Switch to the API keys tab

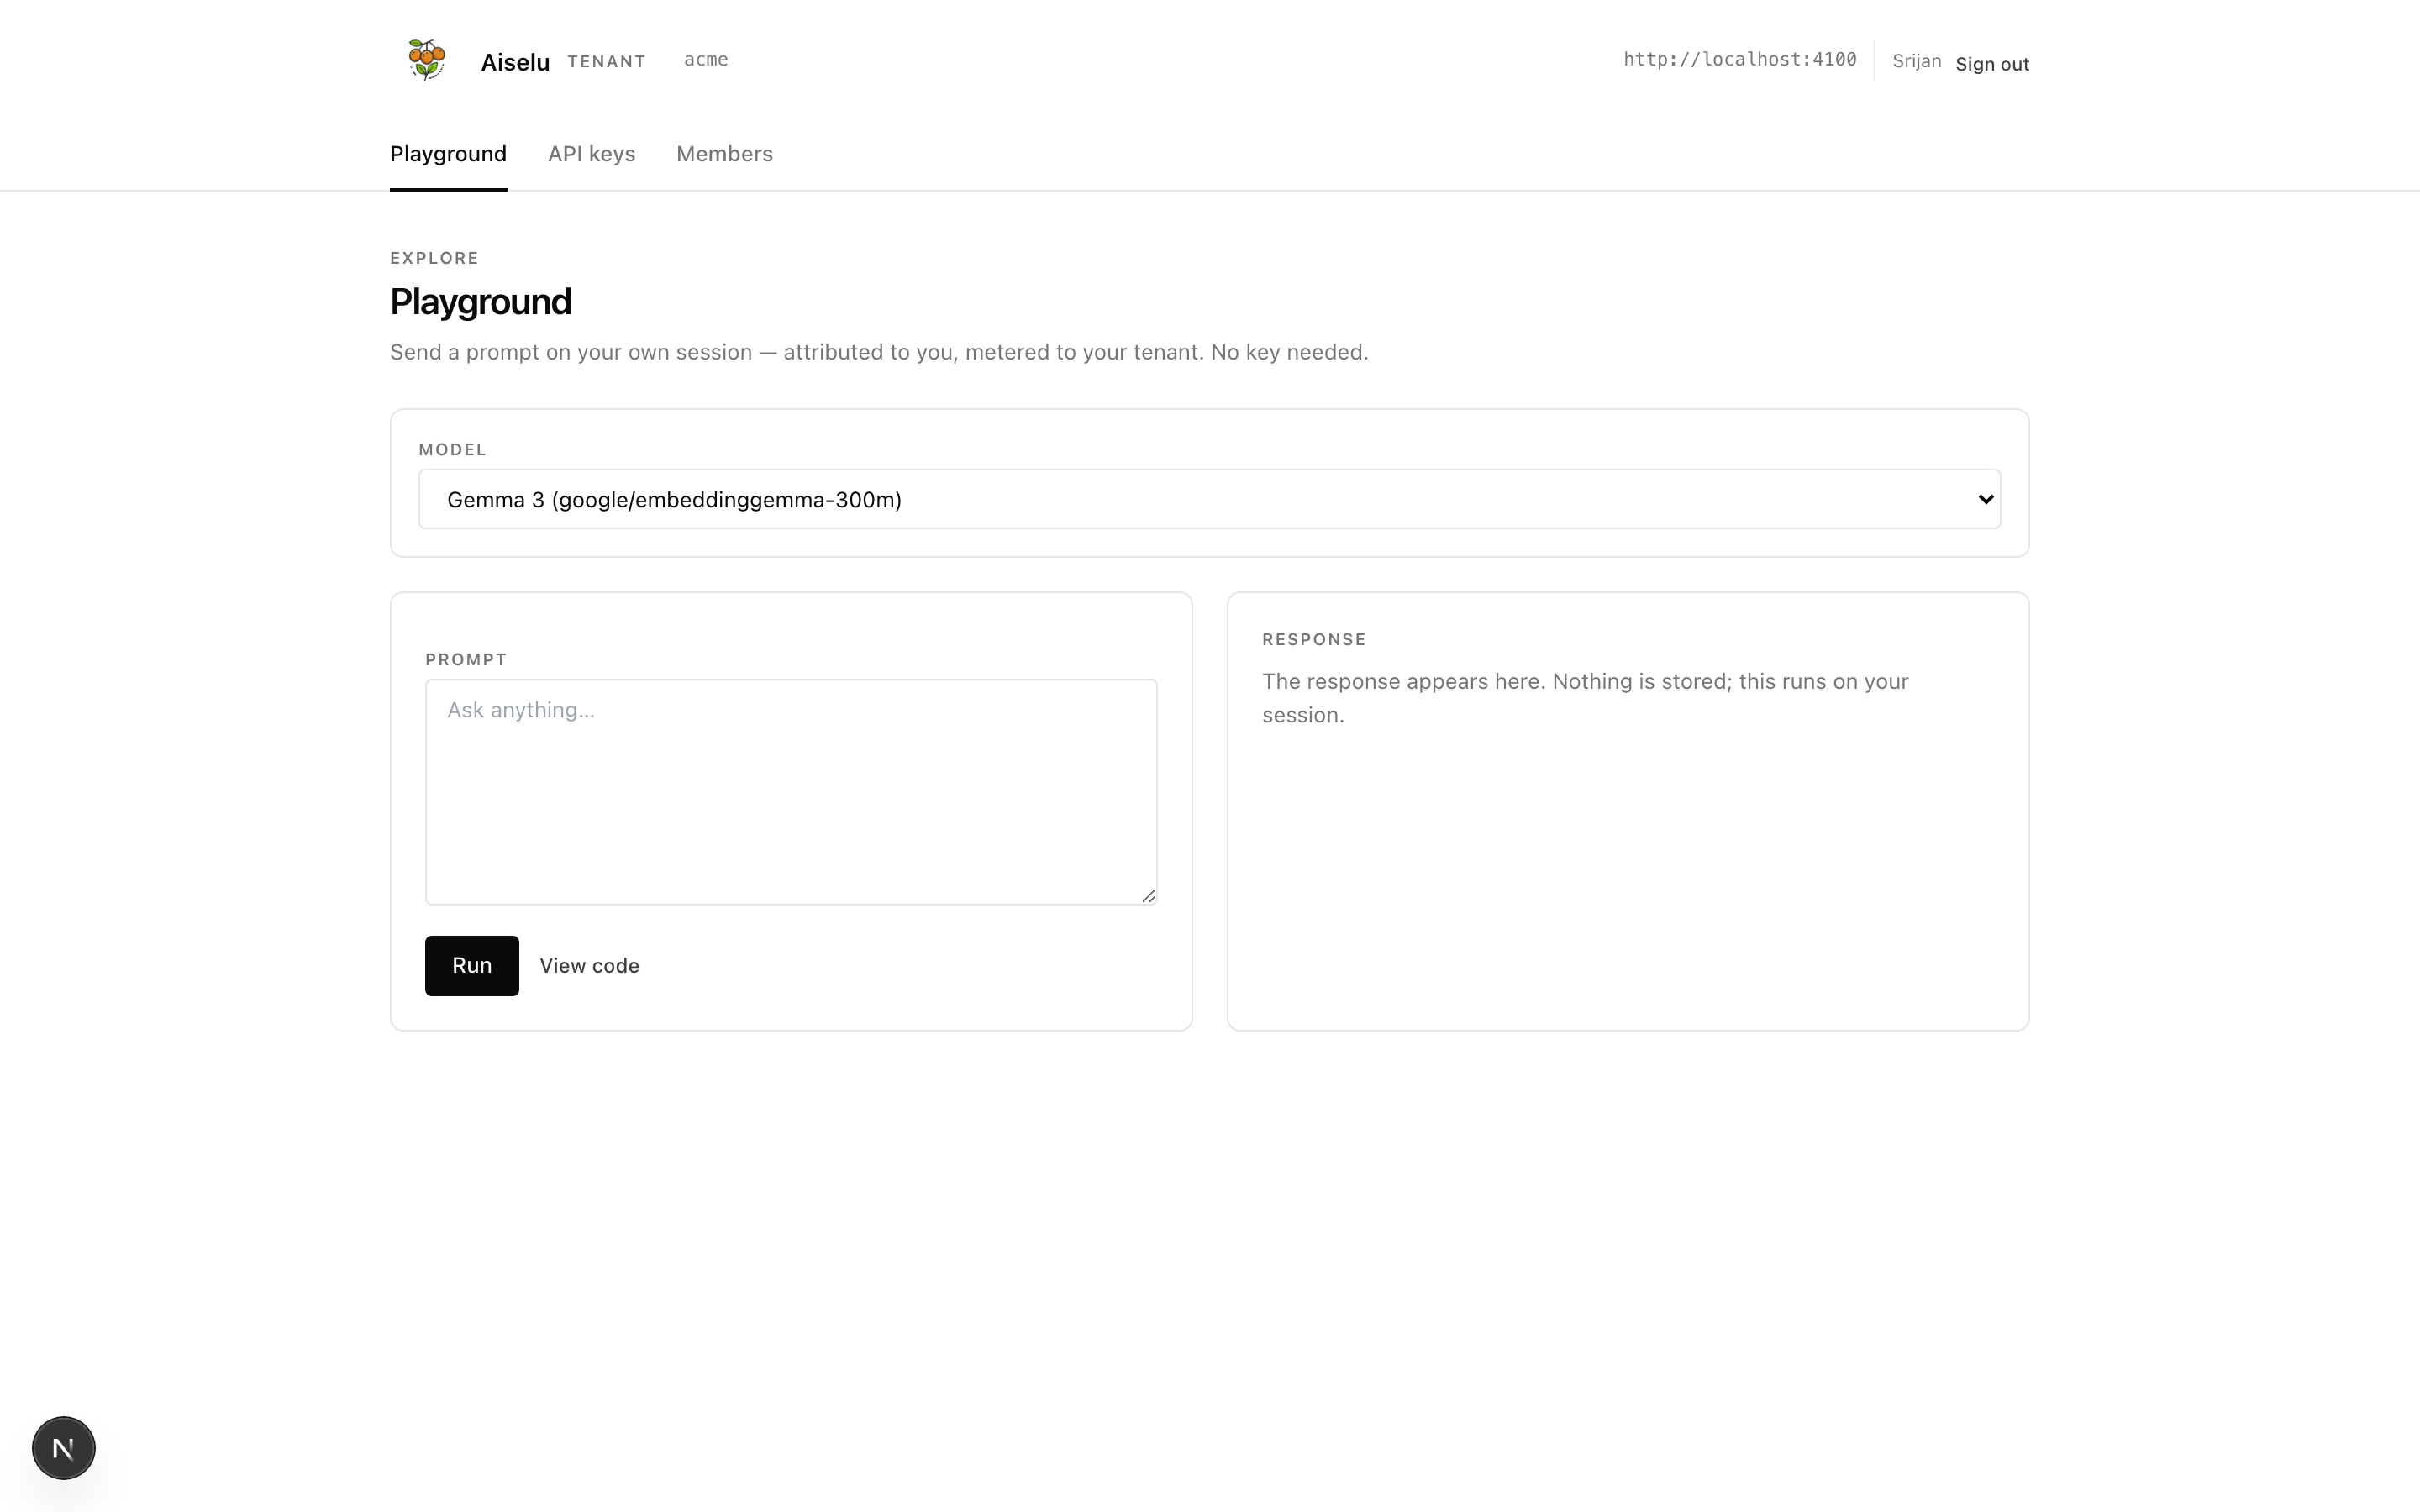click(x=591, y=154)
